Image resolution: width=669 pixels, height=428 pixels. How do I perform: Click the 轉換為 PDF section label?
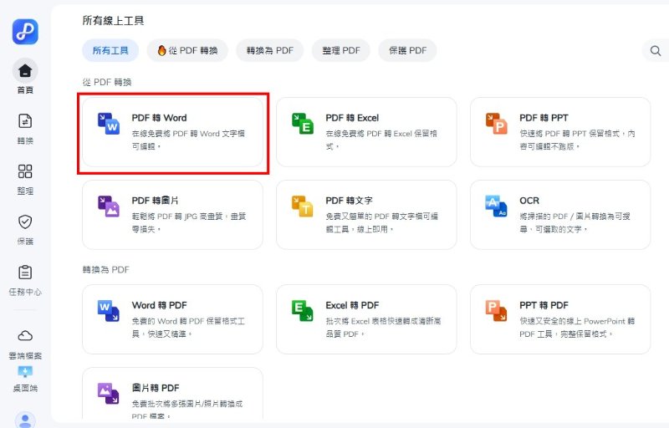pos(106,270)
